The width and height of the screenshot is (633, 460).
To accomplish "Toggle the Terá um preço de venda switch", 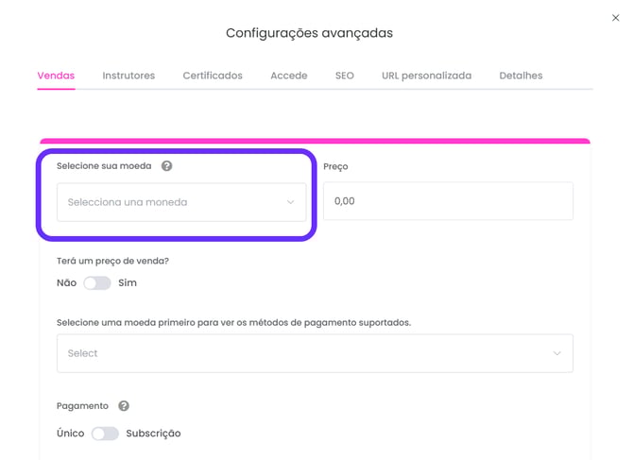I will pyautogui.click(x=97, y=283).
